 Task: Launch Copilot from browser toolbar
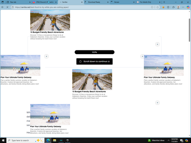click(188, 7)
